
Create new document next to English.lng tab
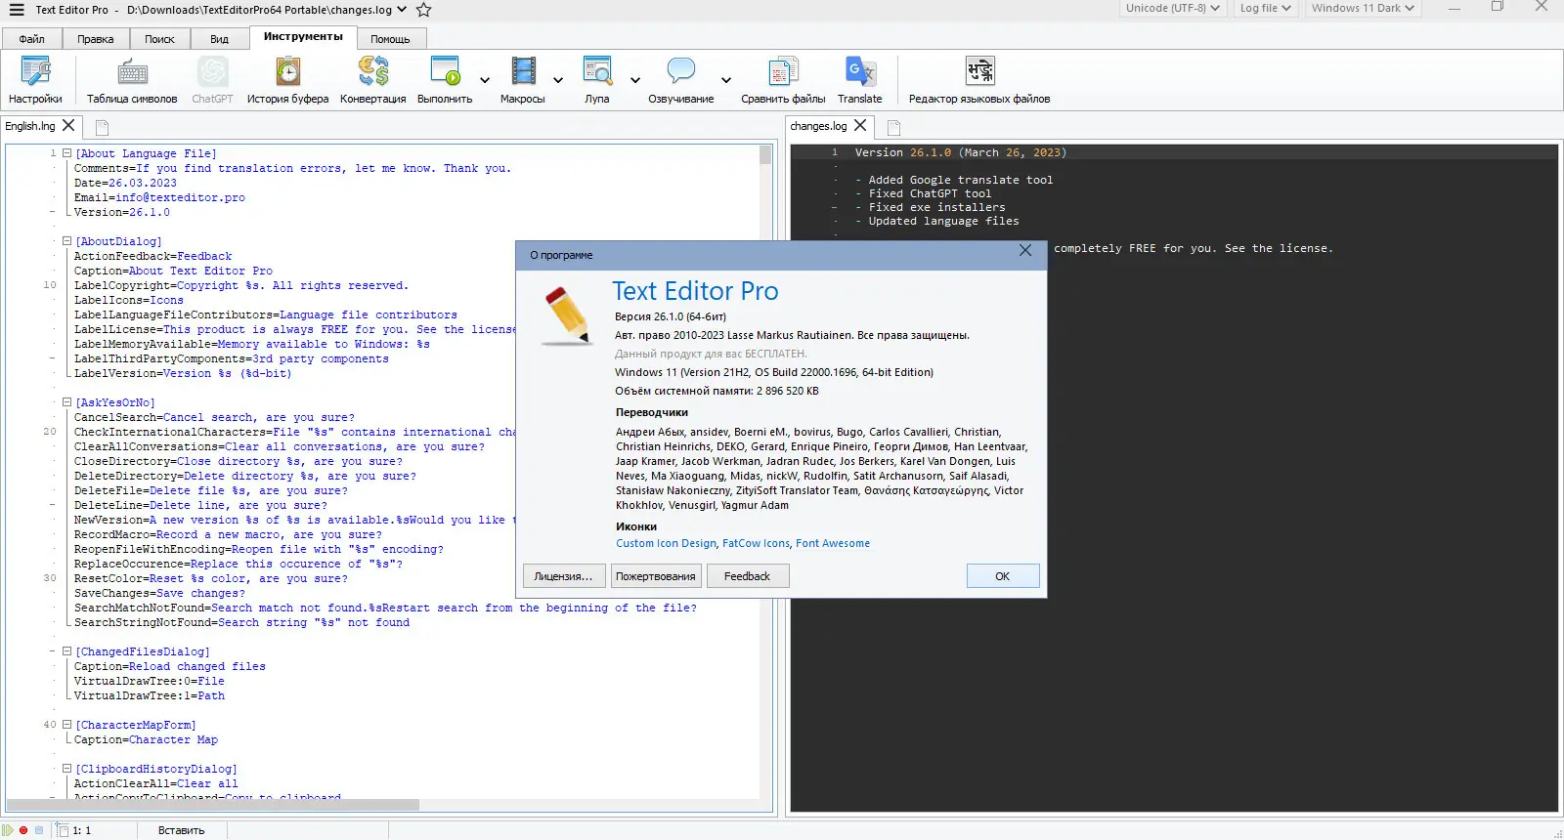click(102, 127)
